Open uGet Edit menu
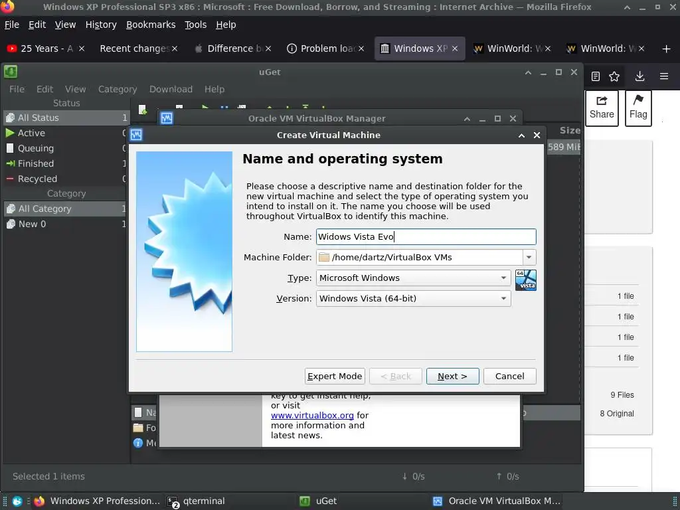The width and height of the screenshot is (680, 510). click(x=44, y=89)
